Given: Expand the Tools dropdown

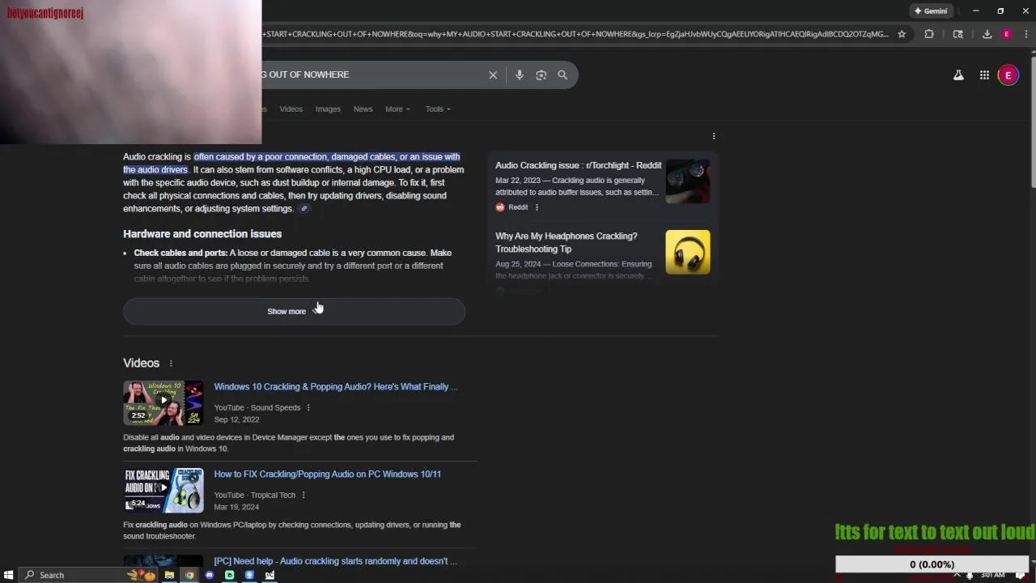Looking at the screenshot, I should coord(438,109).
